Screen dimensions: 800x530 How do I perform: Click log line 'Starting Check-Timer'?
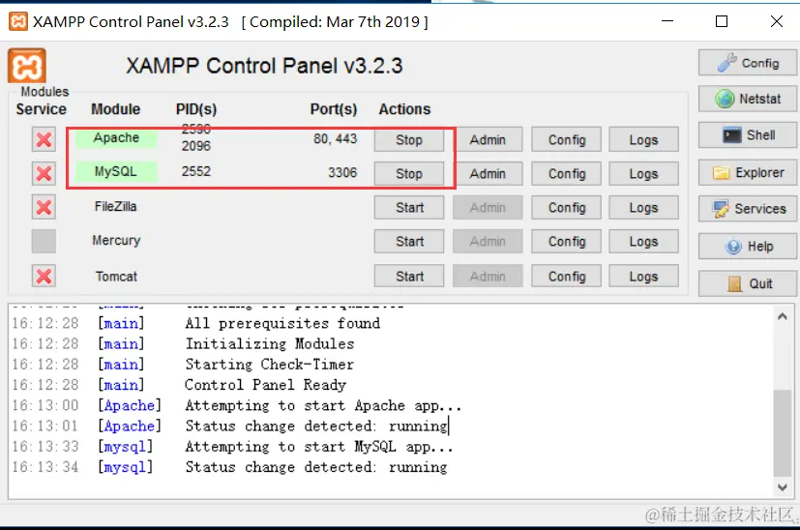click(269, 365)
